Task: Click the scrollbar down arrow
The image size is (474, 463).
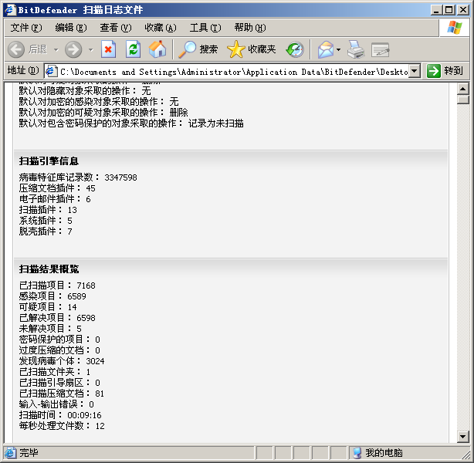Action: (x=463, y=436)
